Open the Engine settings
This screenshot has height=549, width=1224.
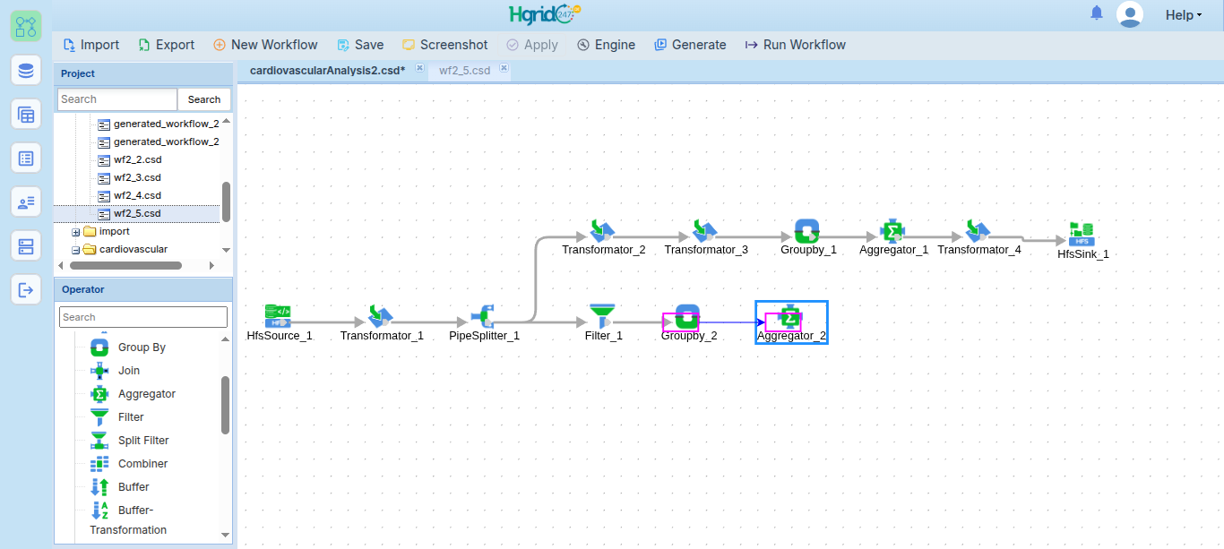click(x=606, y=45)
